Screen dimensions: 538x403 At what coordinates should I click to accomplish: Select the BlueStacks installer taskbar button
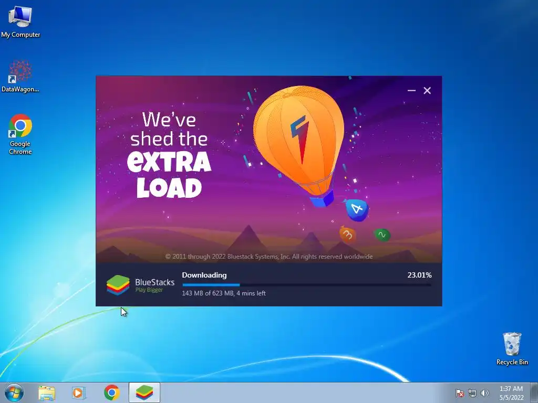point(144,393)
